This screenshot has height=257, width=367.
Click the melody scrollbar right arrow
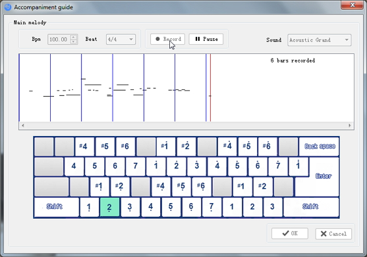pyautogui.click(x=350, y=126)
